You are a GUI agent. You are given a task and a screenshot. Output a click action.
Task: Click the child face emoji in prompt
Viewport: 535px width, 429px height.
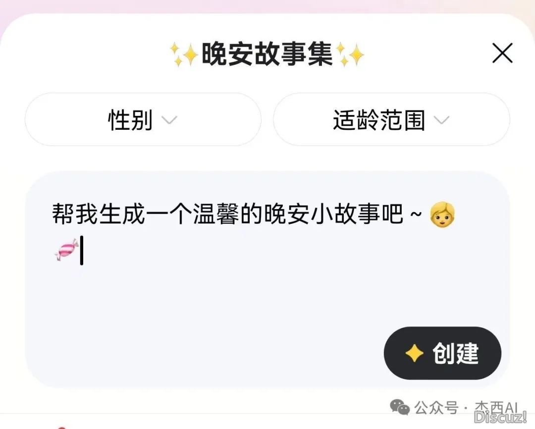point(442,214)
